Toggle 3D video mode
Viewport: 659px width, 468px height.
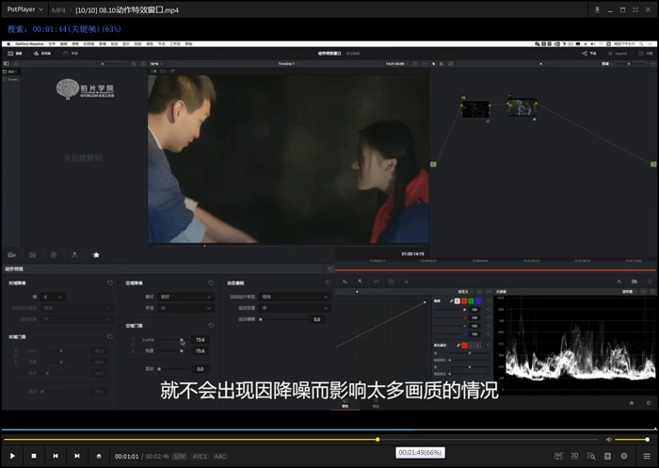click(574, 456)
